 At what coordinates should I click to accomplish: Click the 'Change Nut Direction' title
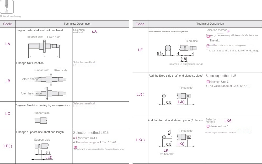pyautogui.click(x=30, y=63)
